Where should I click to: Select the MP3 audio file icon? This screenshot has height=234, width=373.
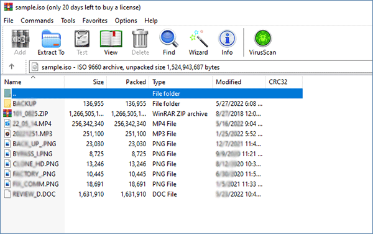click(x=7, y=134)
